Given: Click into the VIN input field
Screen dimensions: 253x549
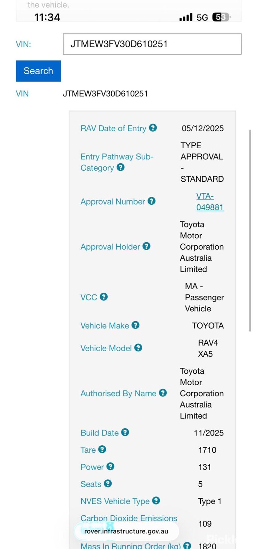Looking at the screenshot, I should pos(152,44).
